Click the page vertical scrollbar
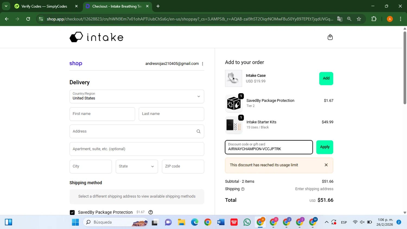407x229 pixels. click(405, 68)
